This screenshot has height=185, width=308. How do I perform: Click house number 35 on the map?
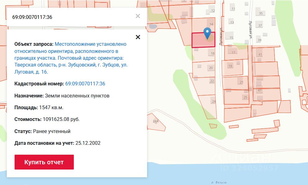[261, 13]
